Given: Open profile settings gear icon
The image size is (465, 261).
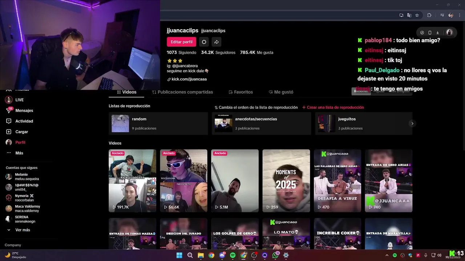Looking at the screenshot, I should click(x=204, y=42).
